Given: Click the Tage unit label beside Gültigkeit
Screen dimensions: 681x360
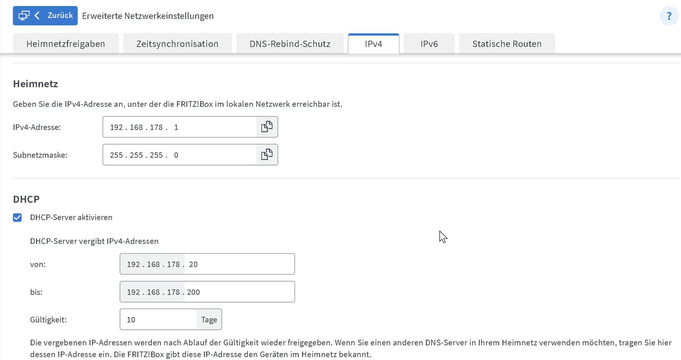Looking at the screenshot, I should click(x=209, y=320).
